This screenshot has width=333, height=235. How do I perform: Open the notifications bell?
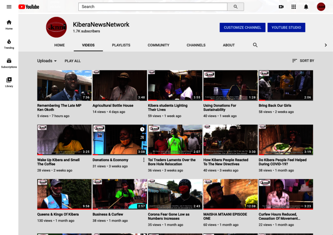[306, 7]
